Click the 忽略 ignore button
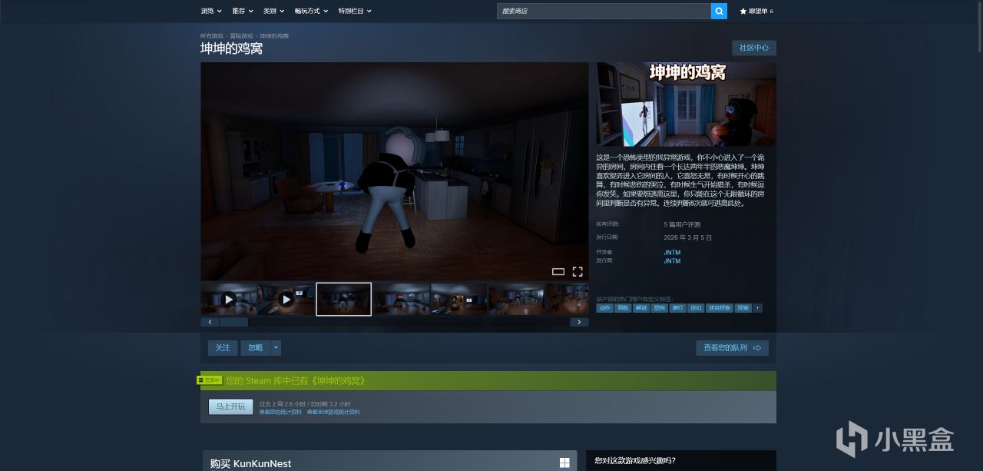The image size is (983, 471). 256,348
